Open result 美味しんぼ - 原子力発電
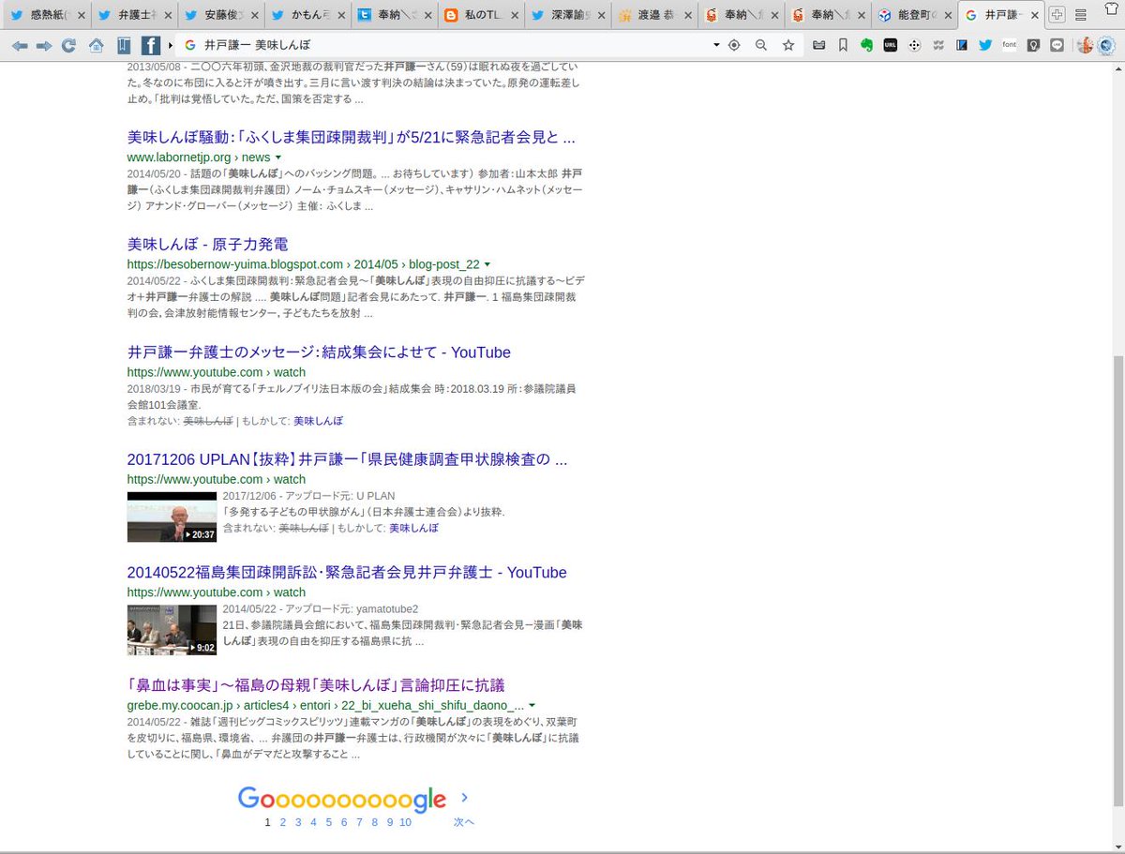Viewport: 1125px width, 854px height. [x=207, y=245]
